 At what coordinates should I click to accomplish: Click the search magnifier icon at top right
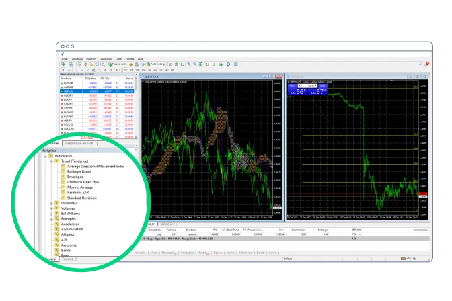(420, 64)
